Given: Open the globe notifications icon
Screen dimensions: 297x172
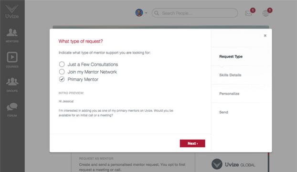Looking at the screenshot, I should (x=265, y=13).
